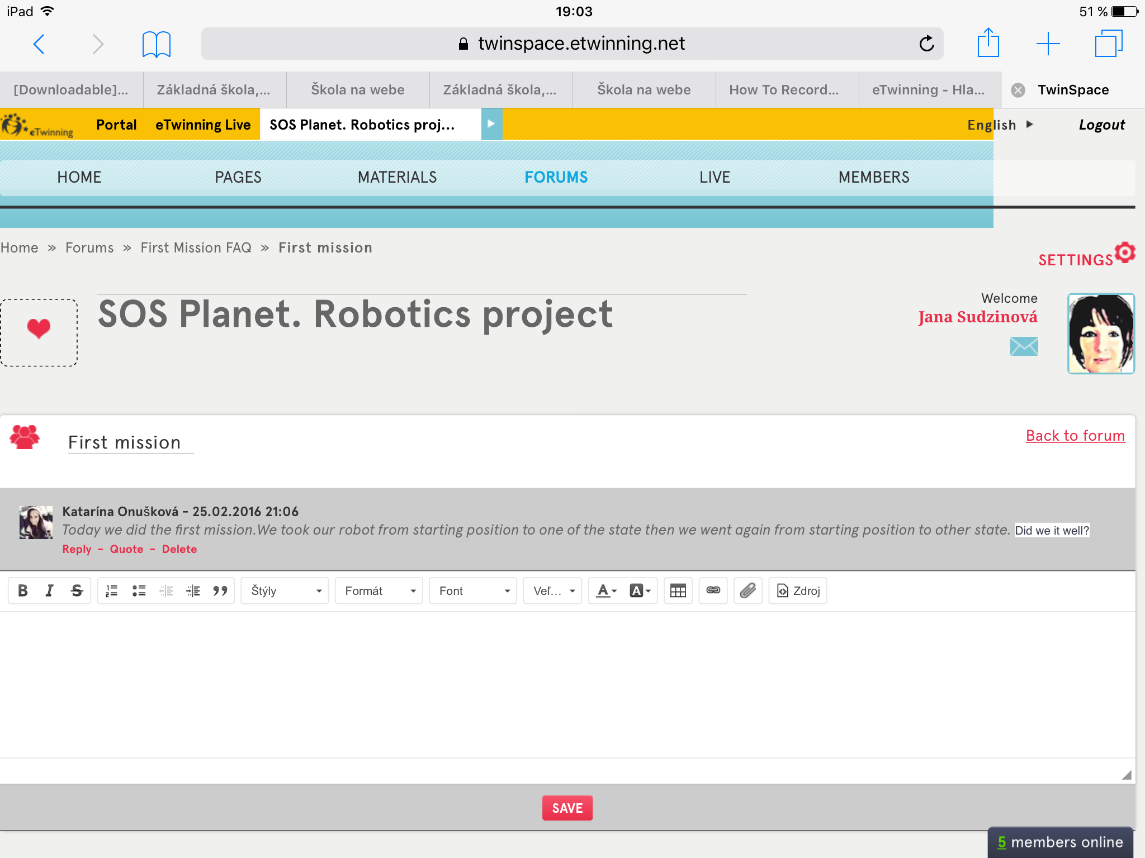Insert a hyperlink with link icon

pos(713,591)
